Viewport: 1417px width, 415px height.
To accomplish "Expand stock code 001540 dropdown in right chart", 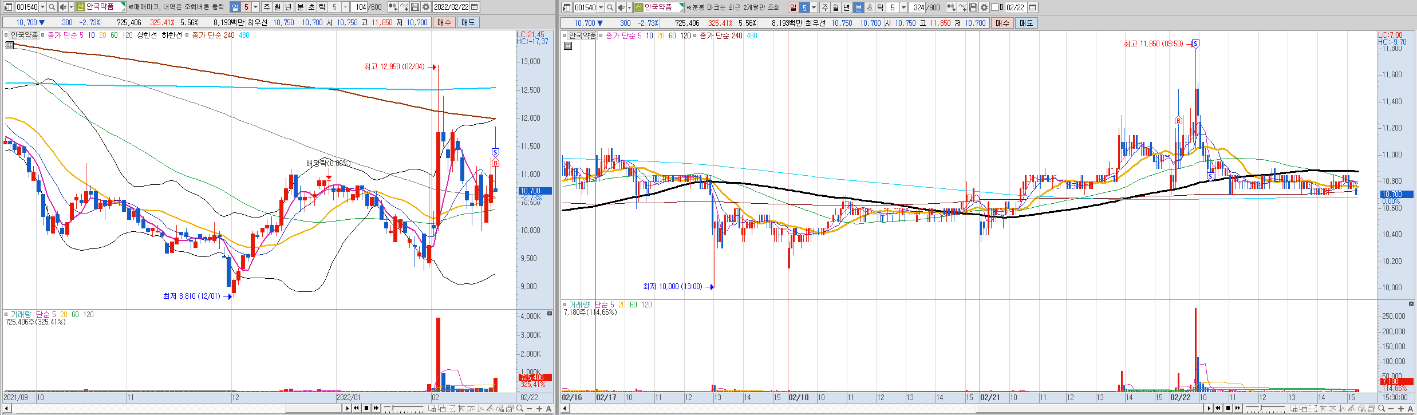I will [x=601, y=7].
